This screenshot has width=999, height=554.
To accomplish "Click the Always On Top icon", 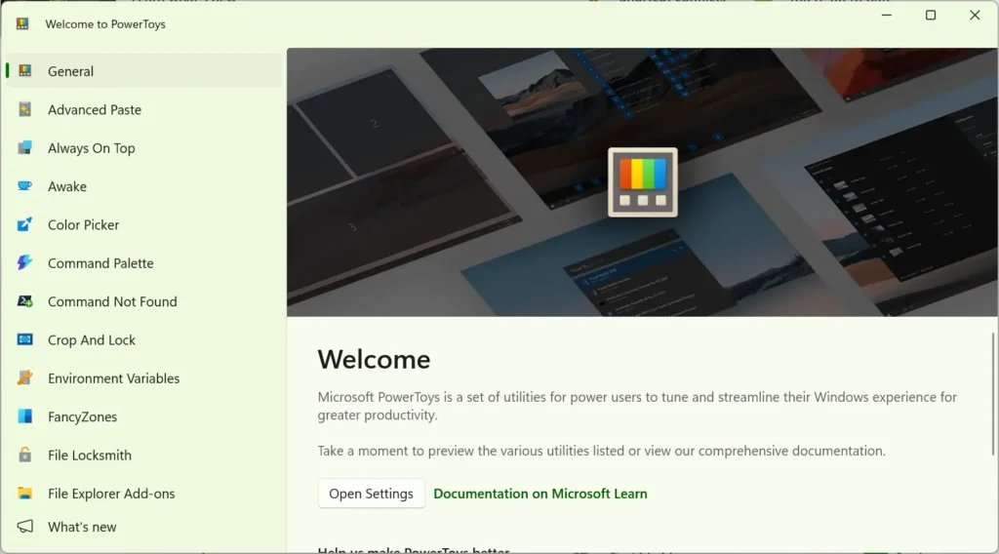I will 24,147.
